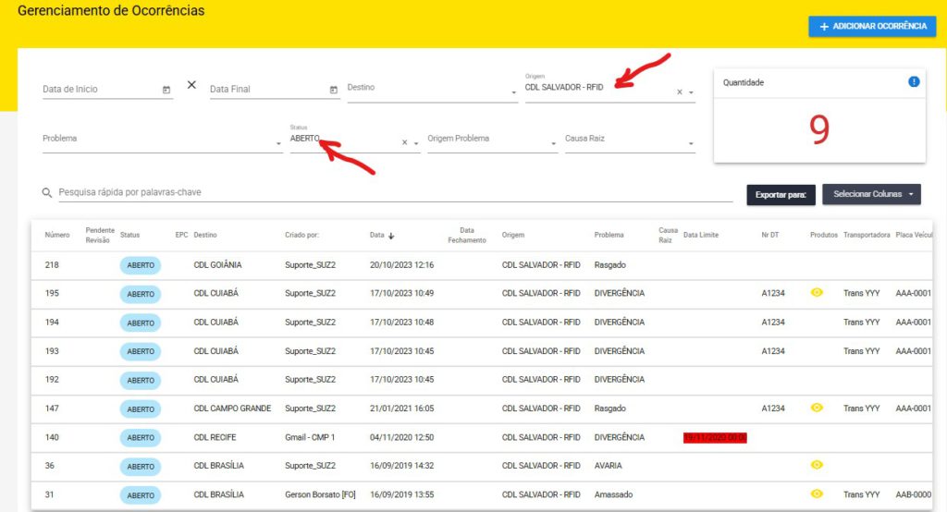Clear the date range with X icon
This screenshot has height=512, width=947.
(x=191, y=84)
